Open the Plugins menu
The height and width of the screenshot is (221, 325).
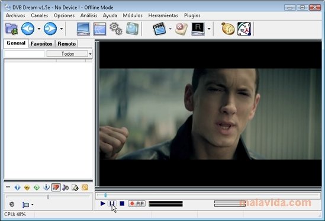coord(192,15)
